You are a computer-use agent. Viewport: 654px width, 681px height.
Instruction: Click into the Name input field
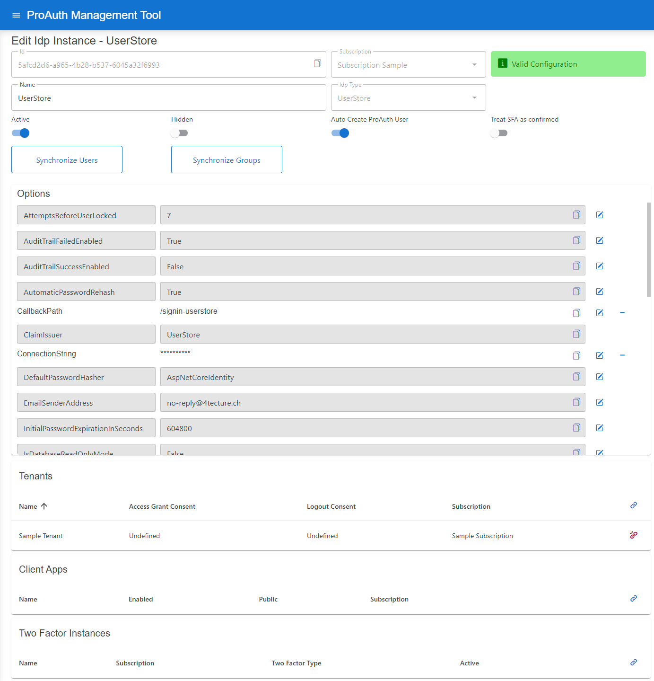click(169, 97)
